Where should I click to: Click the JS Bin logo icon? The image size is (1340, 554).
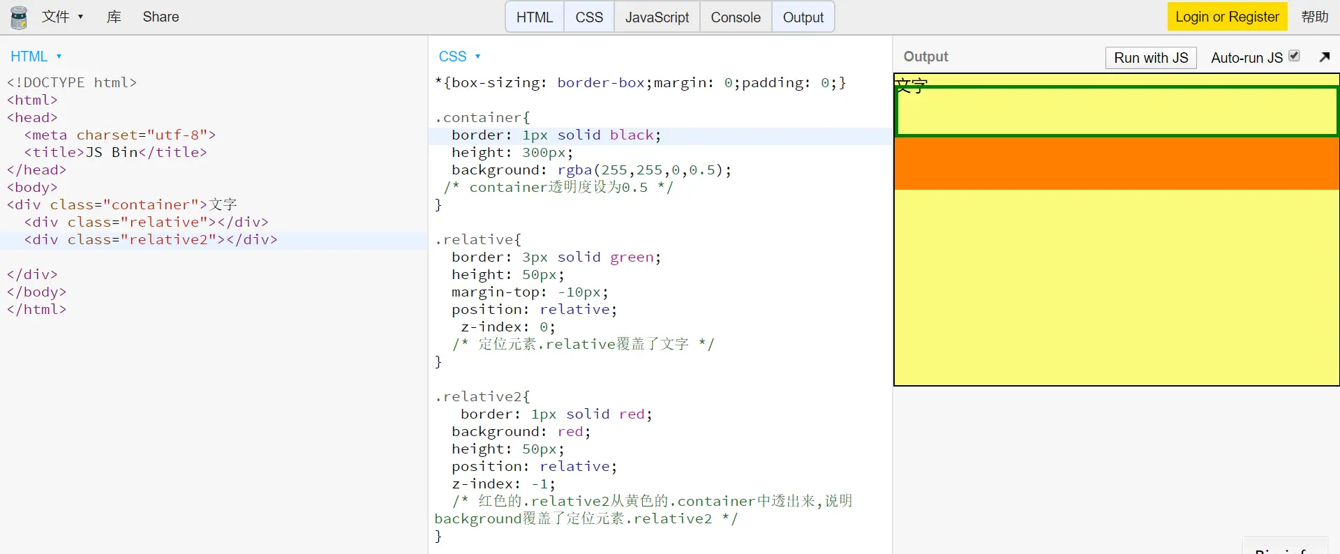(x=19, y=17)
